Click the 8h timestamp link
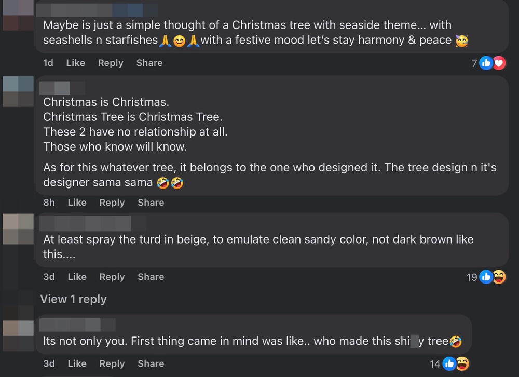The height and width of the screenshot is (377, 519). [48, 203]
